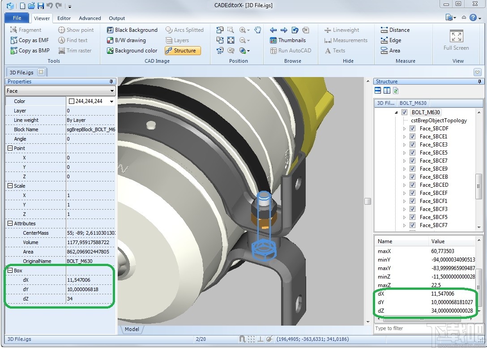The height and width of the screenshot is (348, 487).
Task: Click the B/W drawing icon
Action: [110, 40]
